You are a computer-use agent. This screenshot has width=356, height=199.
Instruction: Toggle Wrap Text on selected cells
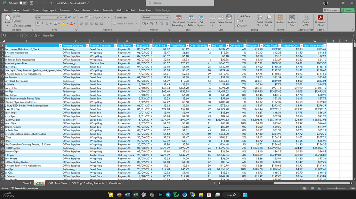(120, 17)
